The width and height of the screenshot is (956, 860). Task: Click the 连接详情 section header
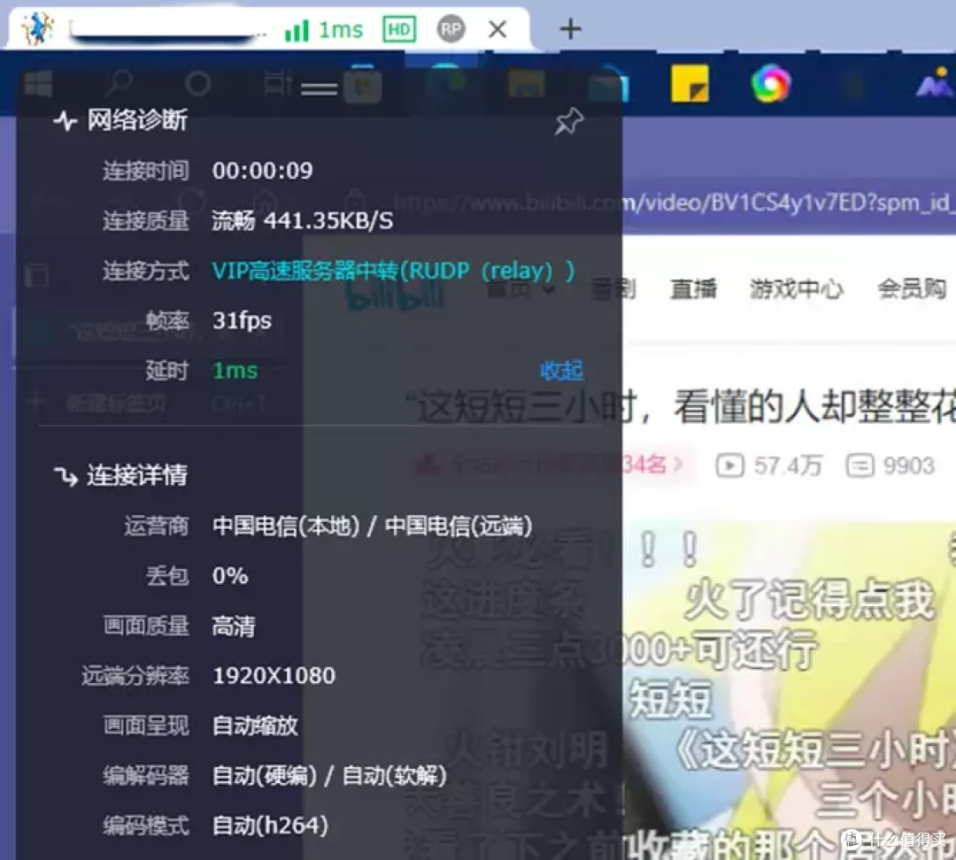(120, 475)
